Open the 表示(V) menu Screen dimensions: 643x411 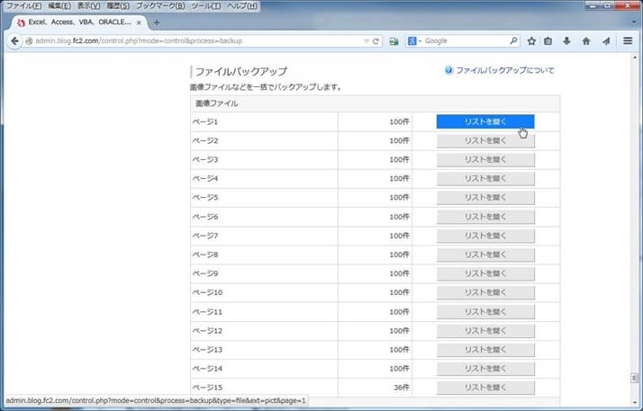[x=88, y=5]
